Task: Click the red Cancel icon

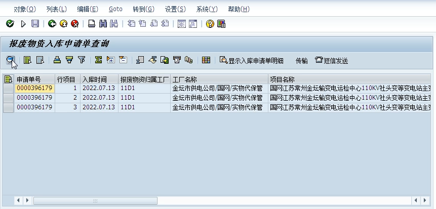Action: 74,24
